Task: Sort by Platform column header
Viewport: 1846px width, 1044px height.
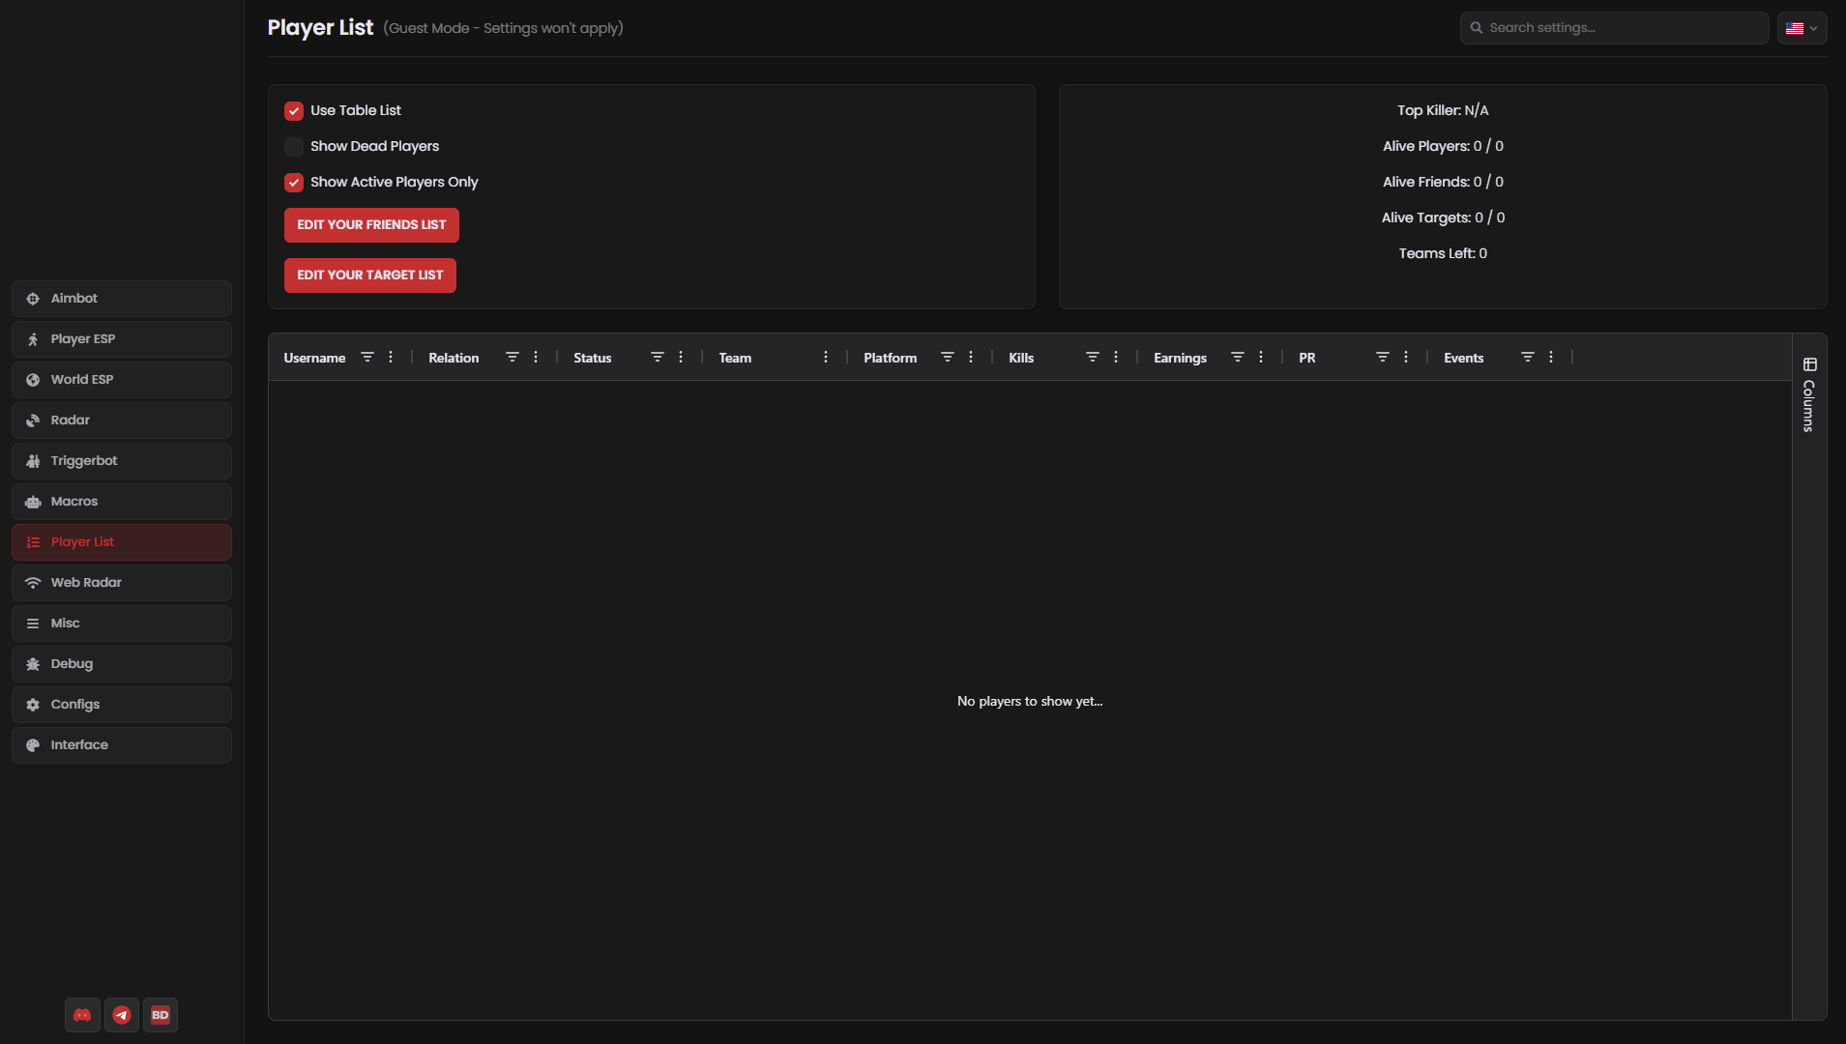Action: [890, 359]
